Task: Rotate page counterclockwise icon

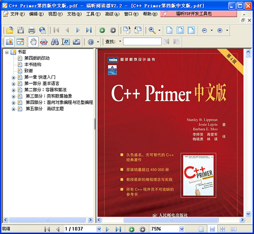Action: pos(138,30)
